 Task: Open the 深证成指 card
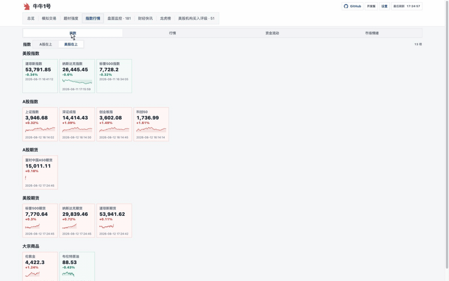point(77,124)
